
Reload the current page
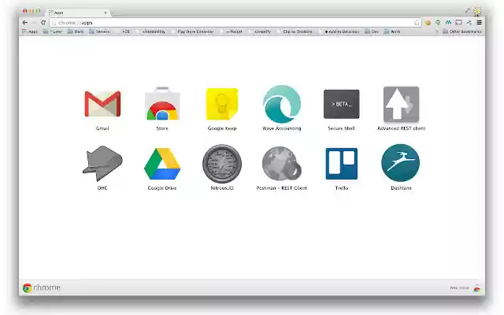[43, 23]
